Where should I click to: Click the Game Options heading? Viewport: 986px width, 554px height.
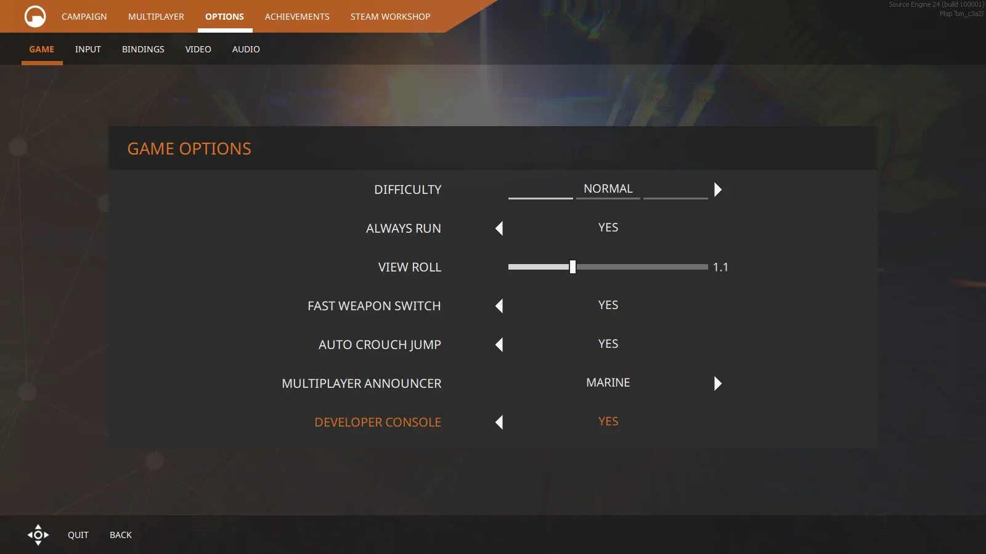pyautogui.click(x=189, y=148)
